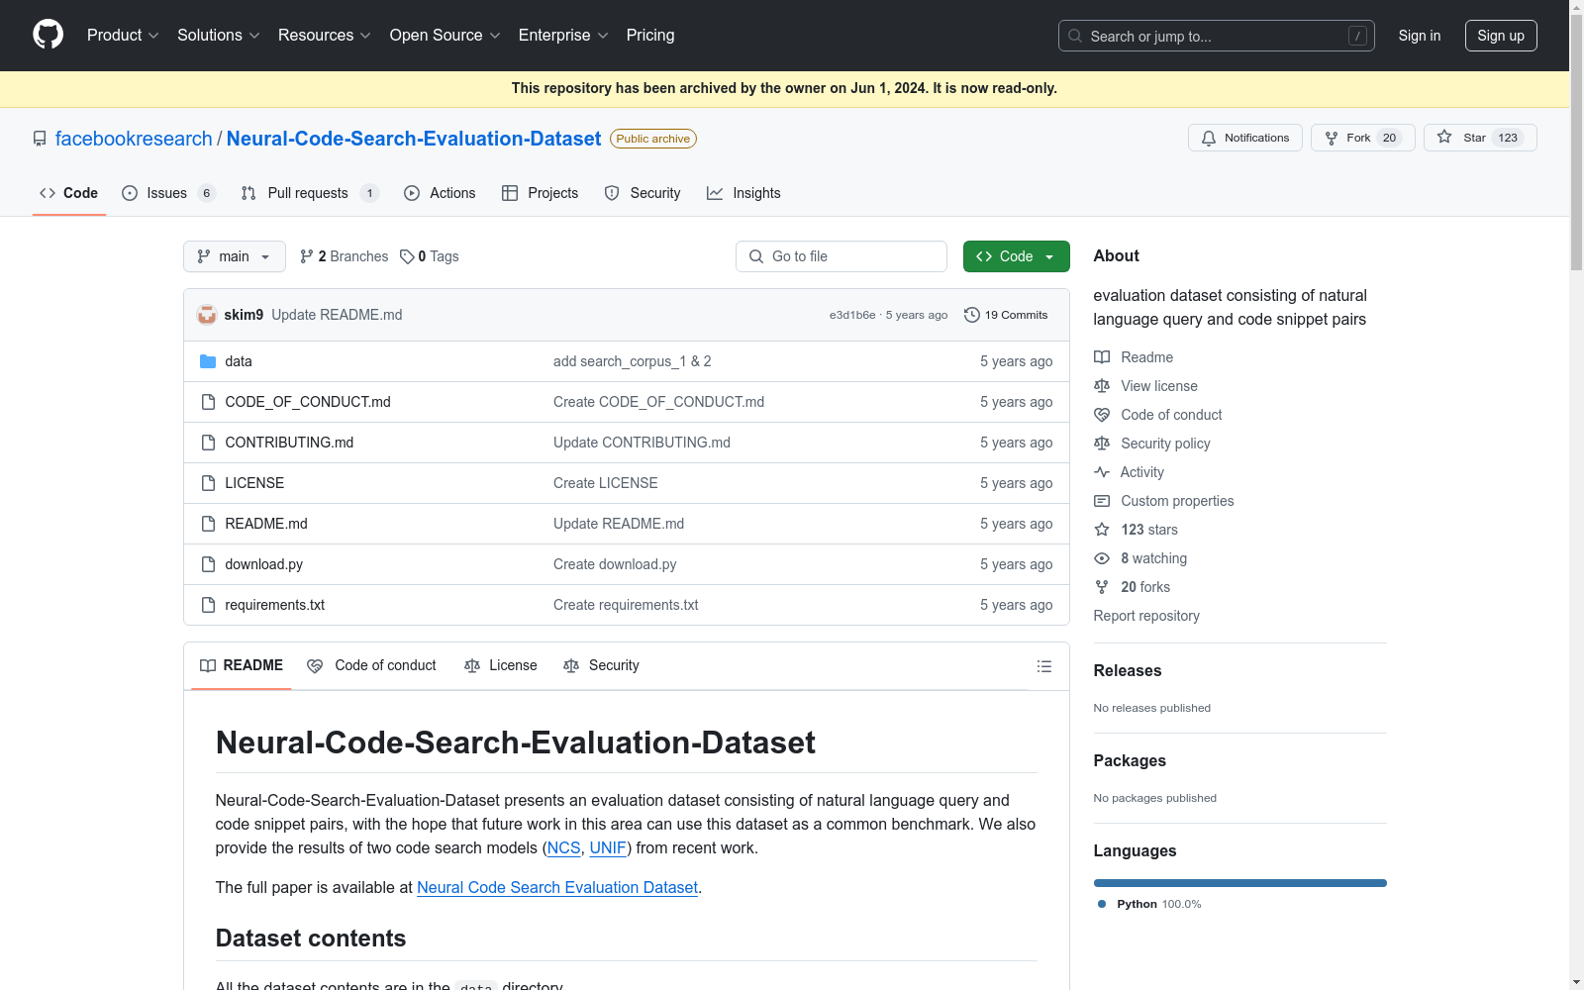1584x990 pixels.
Task: Click the book icon next to Readme
Action: point(1102,357)
